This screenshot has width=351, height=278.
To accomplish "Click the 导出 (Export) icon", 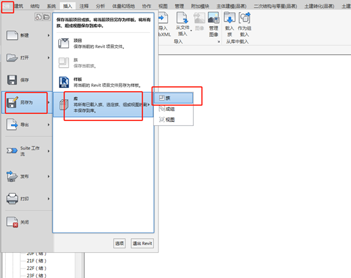I will pyautogui.click(x=12, y=125).
